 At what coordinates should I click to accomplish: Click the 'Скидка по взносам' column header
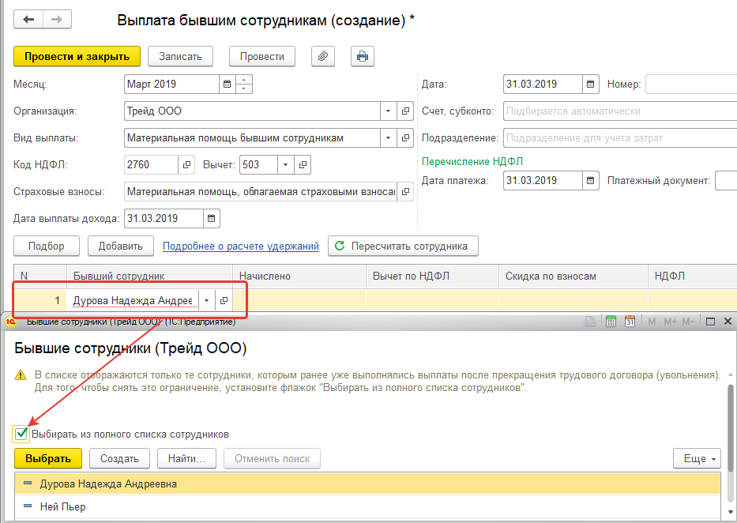pos(573,277)
